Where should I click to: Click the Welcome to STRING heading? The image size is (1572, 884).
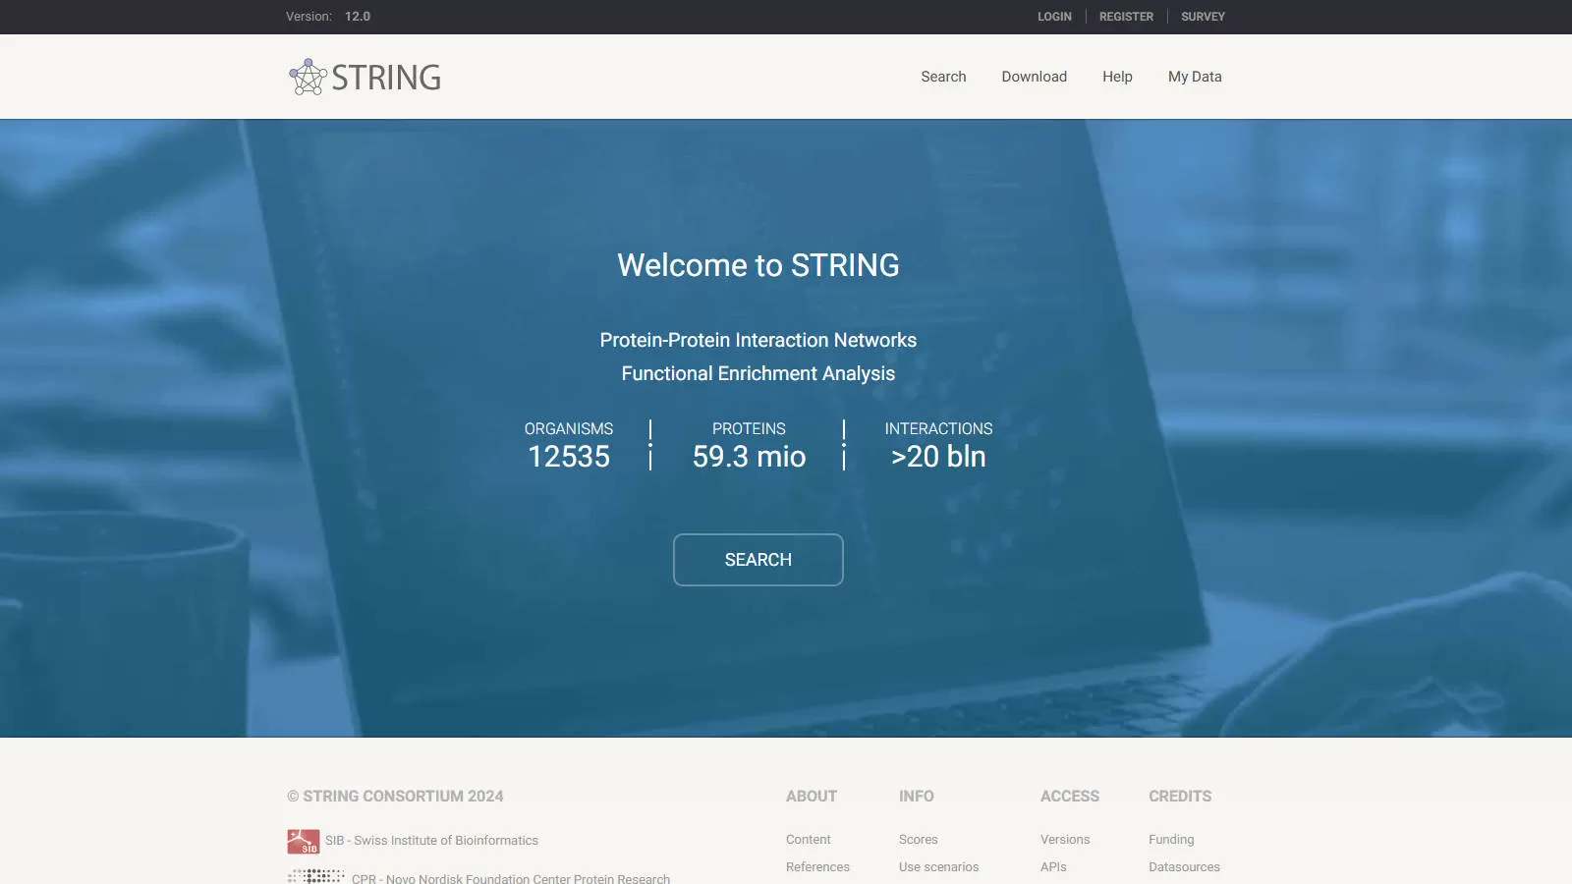[758, 265]
